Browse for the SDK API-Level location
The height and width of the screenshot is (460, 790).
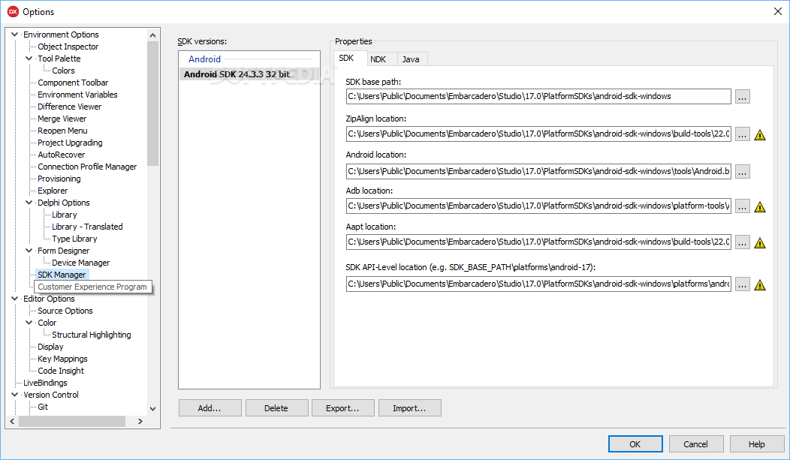click(x=742, y=284)
